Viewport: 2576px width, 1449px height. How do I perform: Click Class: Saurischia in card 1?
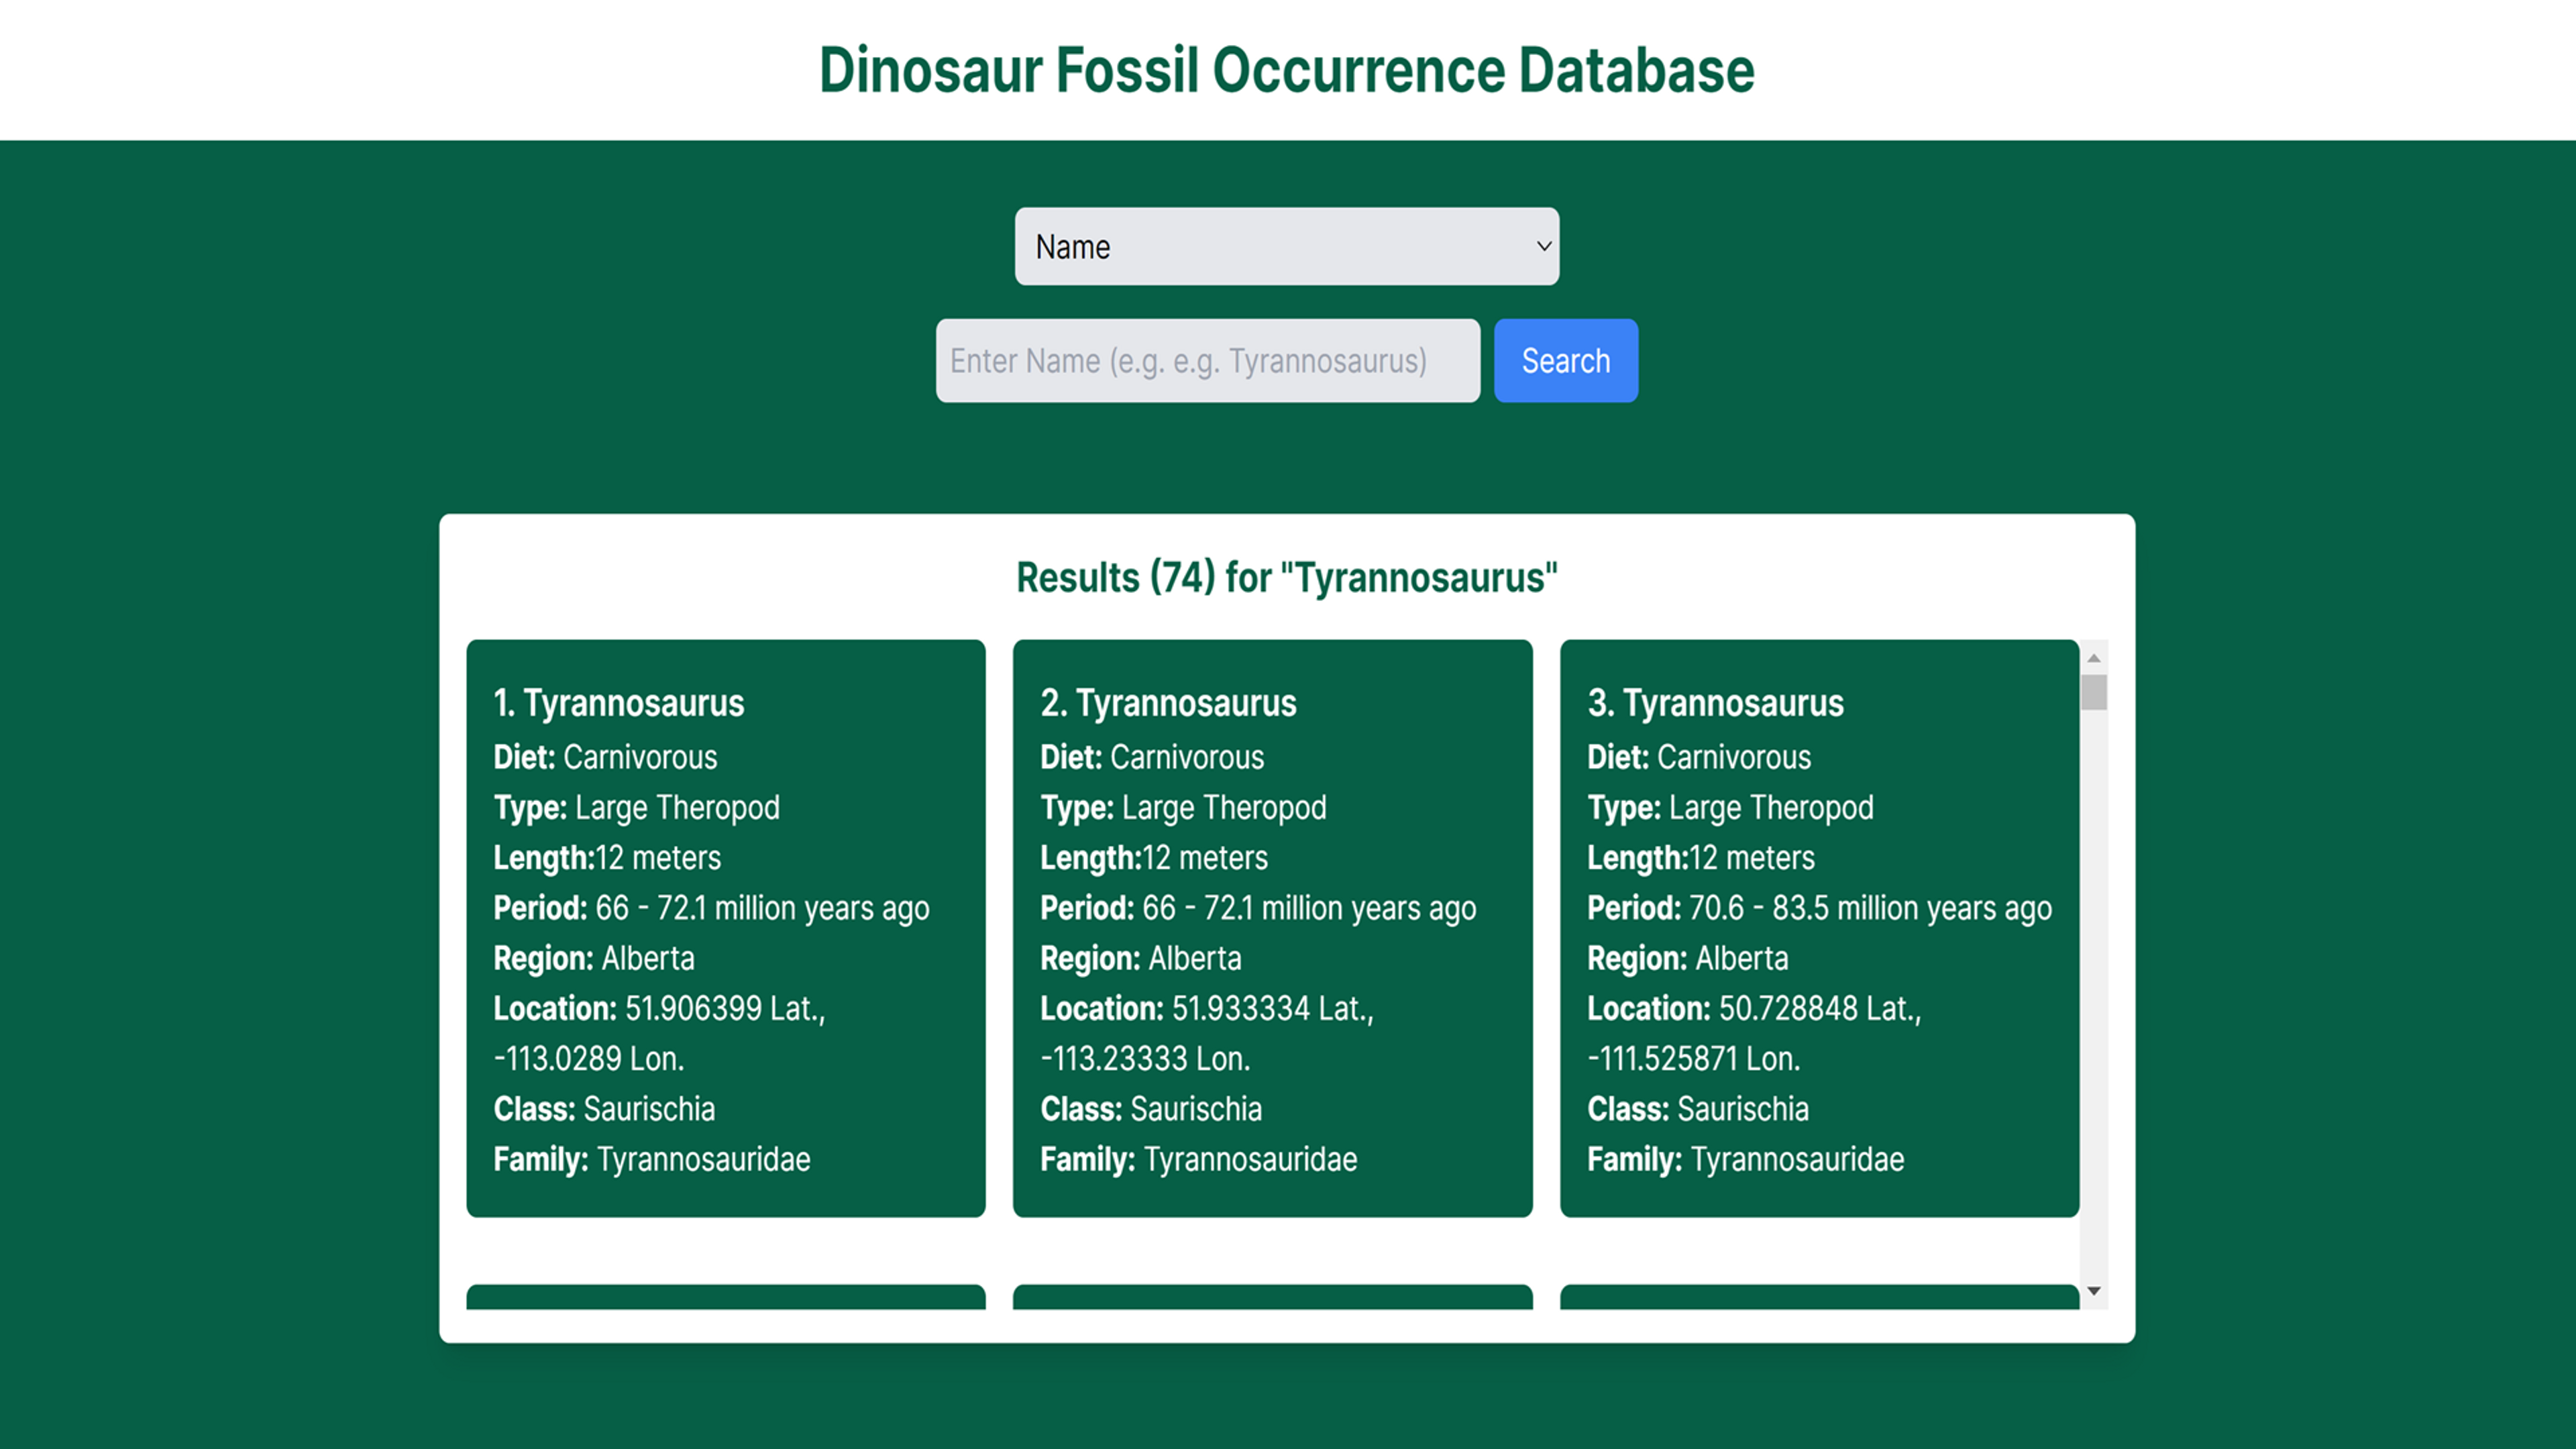pos(604,1109)
